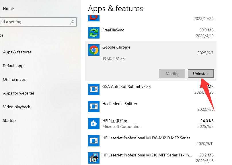Open Default apps settings page

14,66
